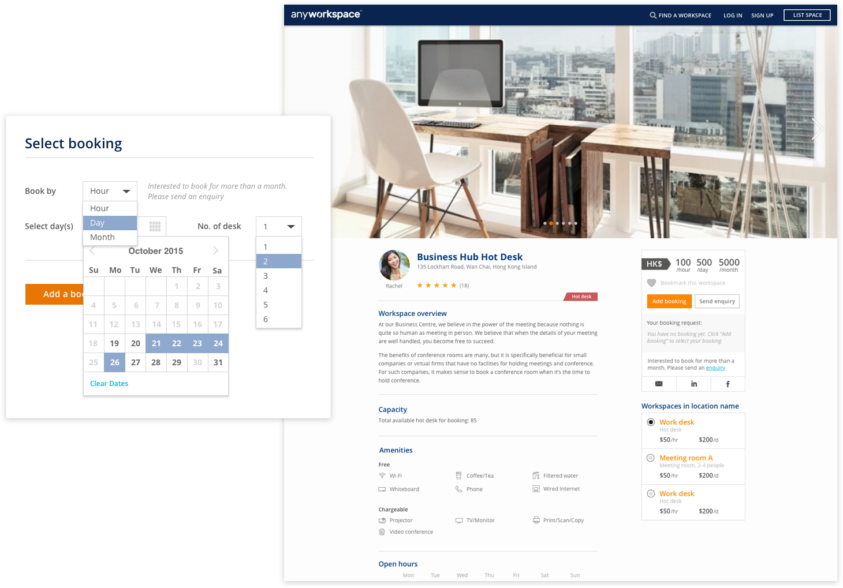Click the first carousel dot on hero image

tap(544, 223)
